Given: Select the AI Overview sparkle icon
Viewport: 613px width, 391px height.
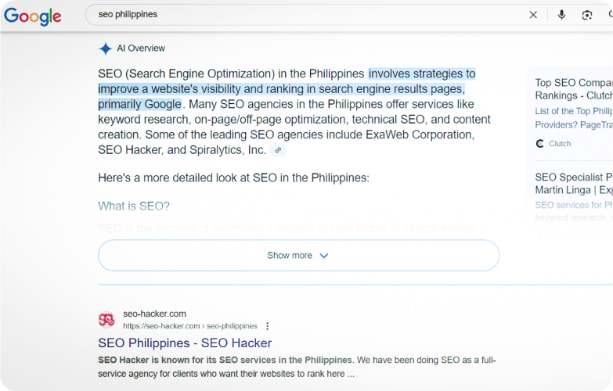Looking at the screenshot, I should pos(105,48).
